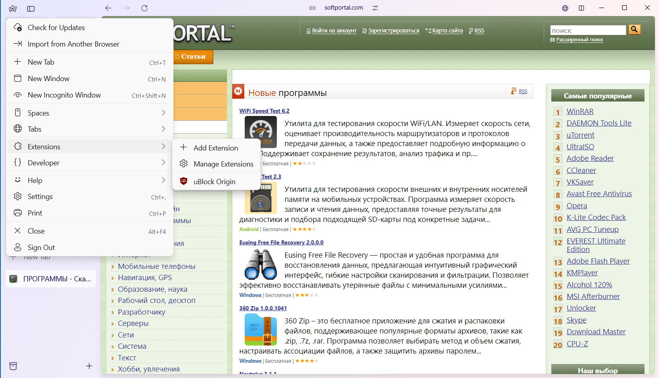This screenshot has width=659, height=378.
Task: Toggle the sidebar panel icon
Action: (31, 8)
